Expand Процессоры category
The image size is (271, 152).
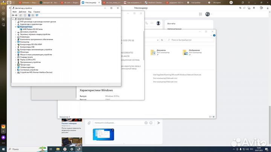tap(15, 65)
